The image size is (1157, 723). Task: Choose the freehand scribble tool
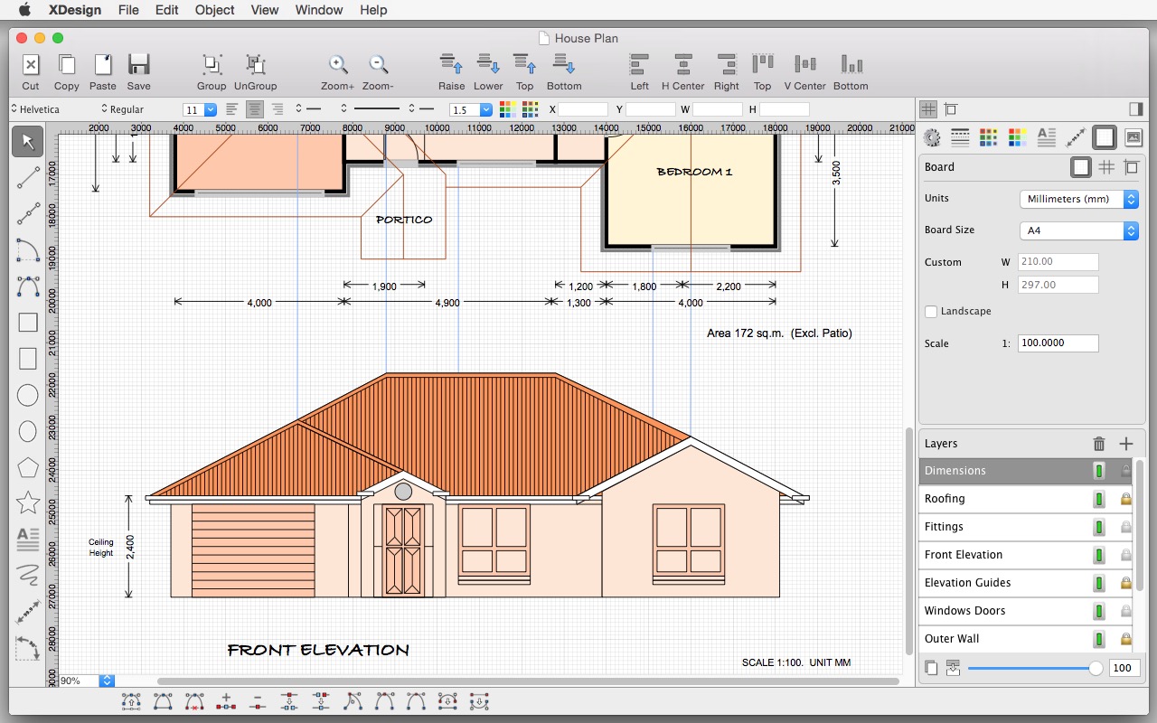coord(28,574)
